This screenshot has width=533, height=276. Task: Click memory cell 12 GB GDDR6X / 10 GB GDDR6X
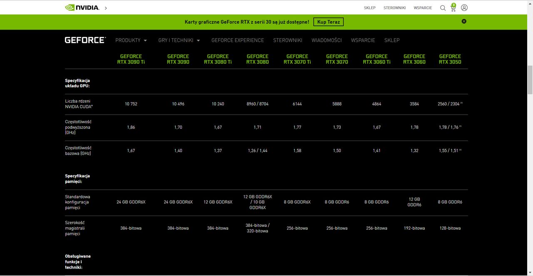[257, 202]
